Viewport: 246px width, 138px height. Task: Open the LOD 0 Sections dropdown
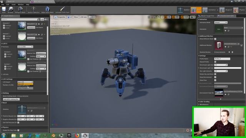pyautogui.click(x=25, y=47)
